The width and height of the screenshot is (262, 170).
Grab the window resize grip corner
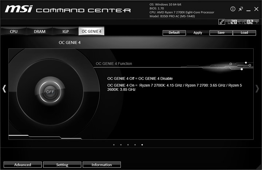tap(259, 167)
